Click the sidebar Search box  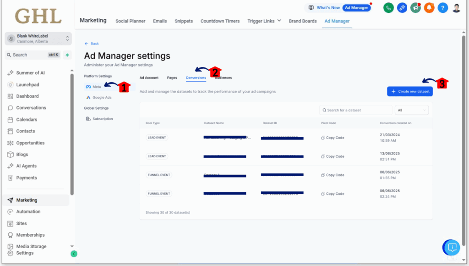(33, 55)
